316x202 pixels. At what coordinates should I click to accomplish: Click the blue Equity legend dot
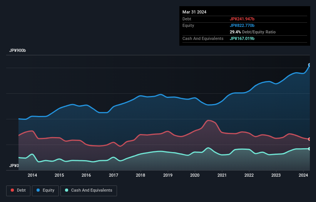point(38,190)
